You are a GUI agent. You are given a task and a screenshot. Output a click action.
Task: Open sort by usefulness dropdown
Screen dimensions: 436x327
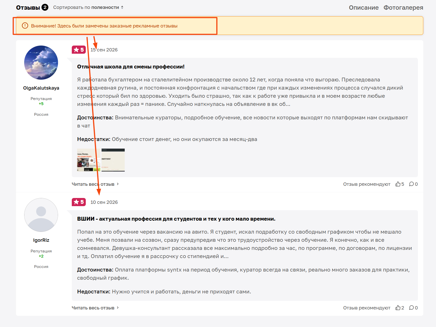click(x=88, y=7)
